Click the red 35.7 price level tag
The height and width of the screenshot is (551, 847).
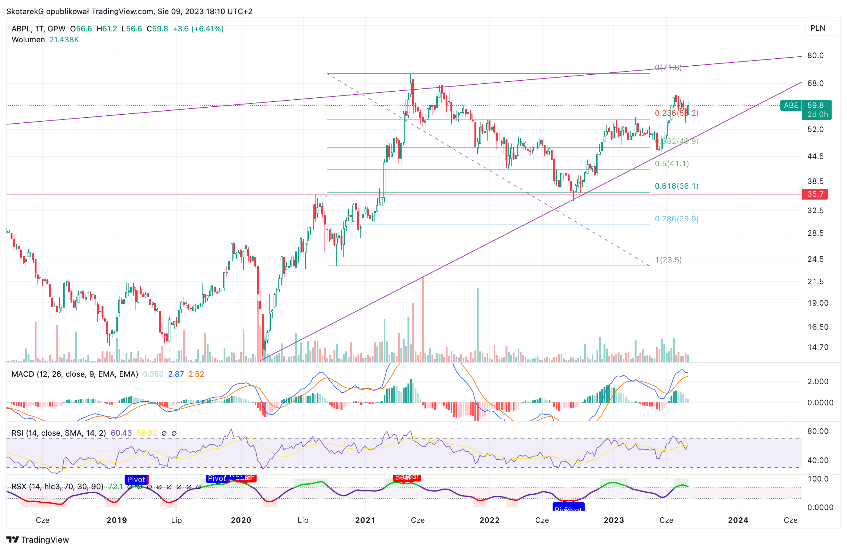[815, 194]
